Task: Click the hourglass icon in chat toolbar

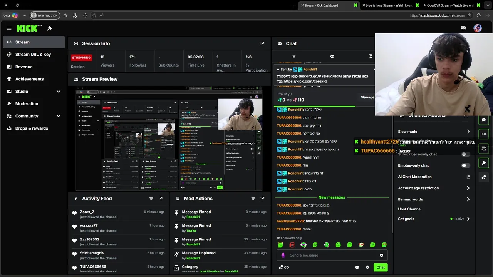Action: click(371, 57)
